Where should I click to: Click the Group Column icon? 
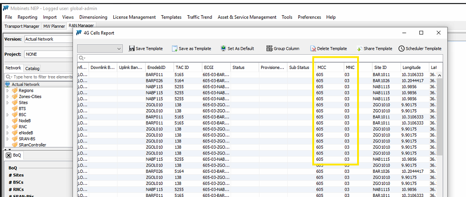(x=269, y=48)
